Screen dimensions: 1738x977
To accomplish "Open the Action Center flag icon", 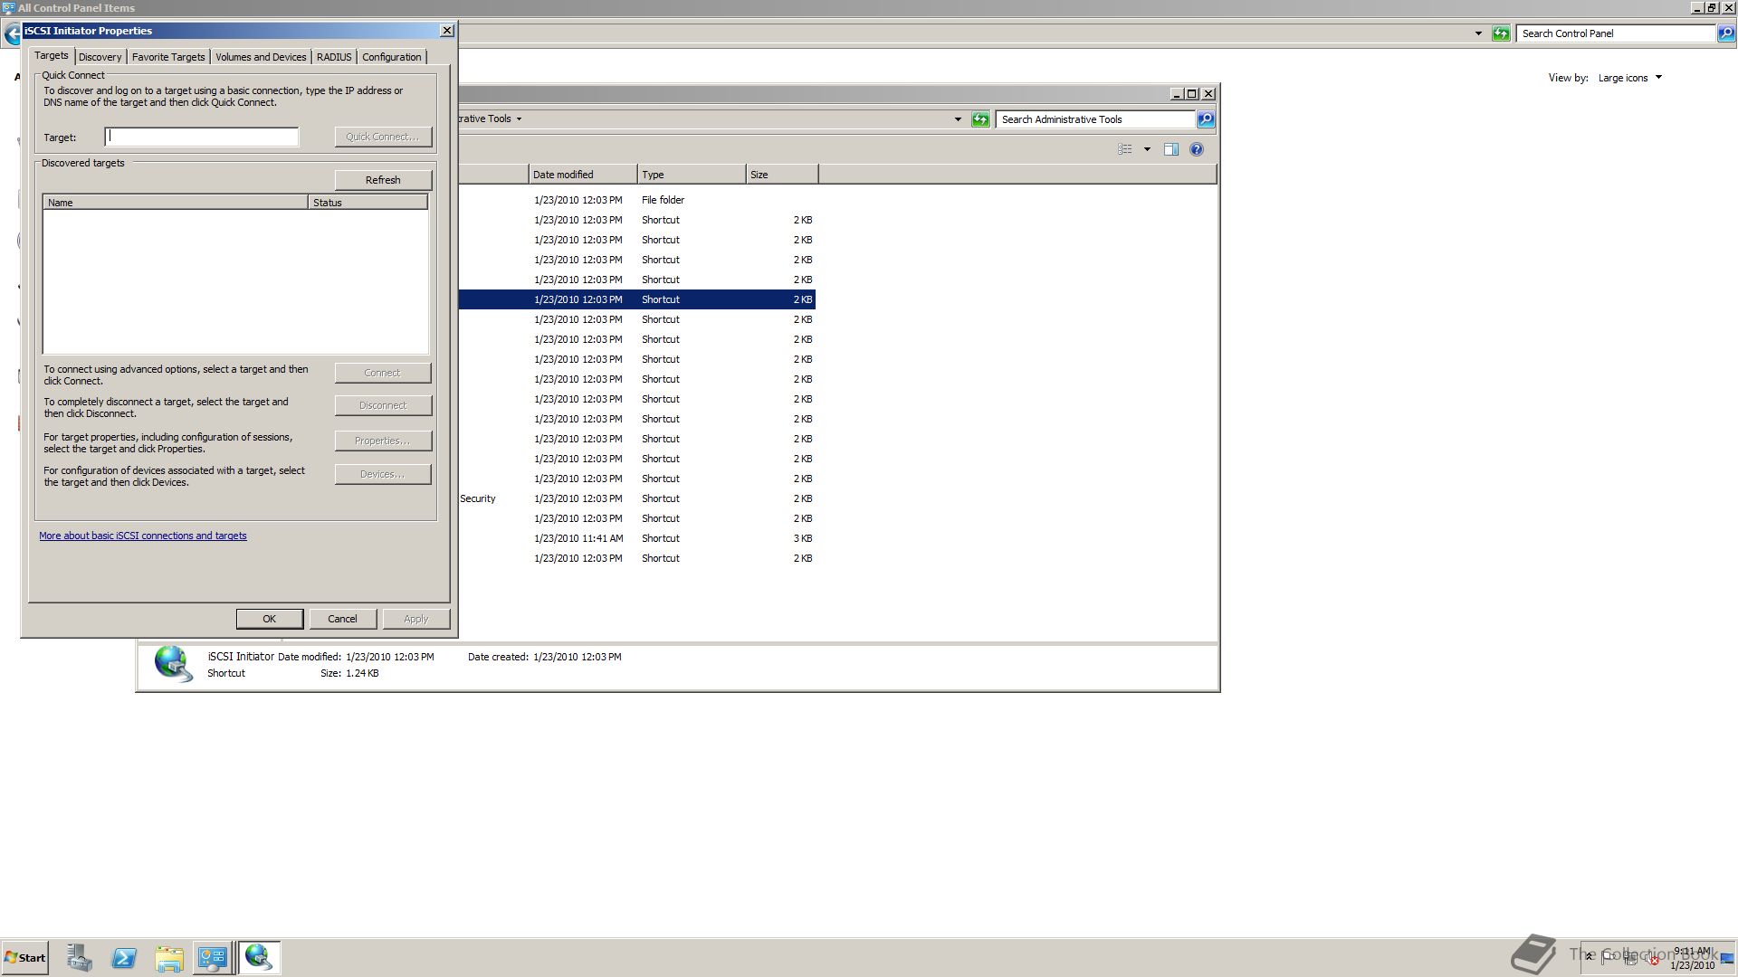I will (x=1609, y=957).
